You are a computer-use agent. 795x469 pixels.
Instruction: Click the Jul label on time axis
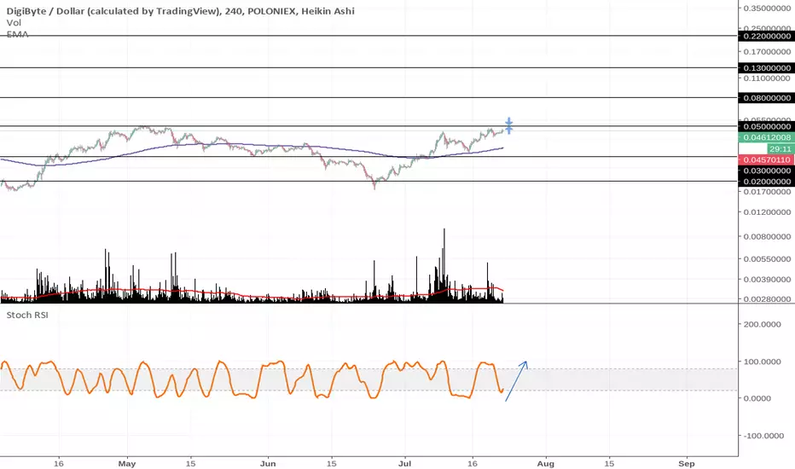pos(404,463)
